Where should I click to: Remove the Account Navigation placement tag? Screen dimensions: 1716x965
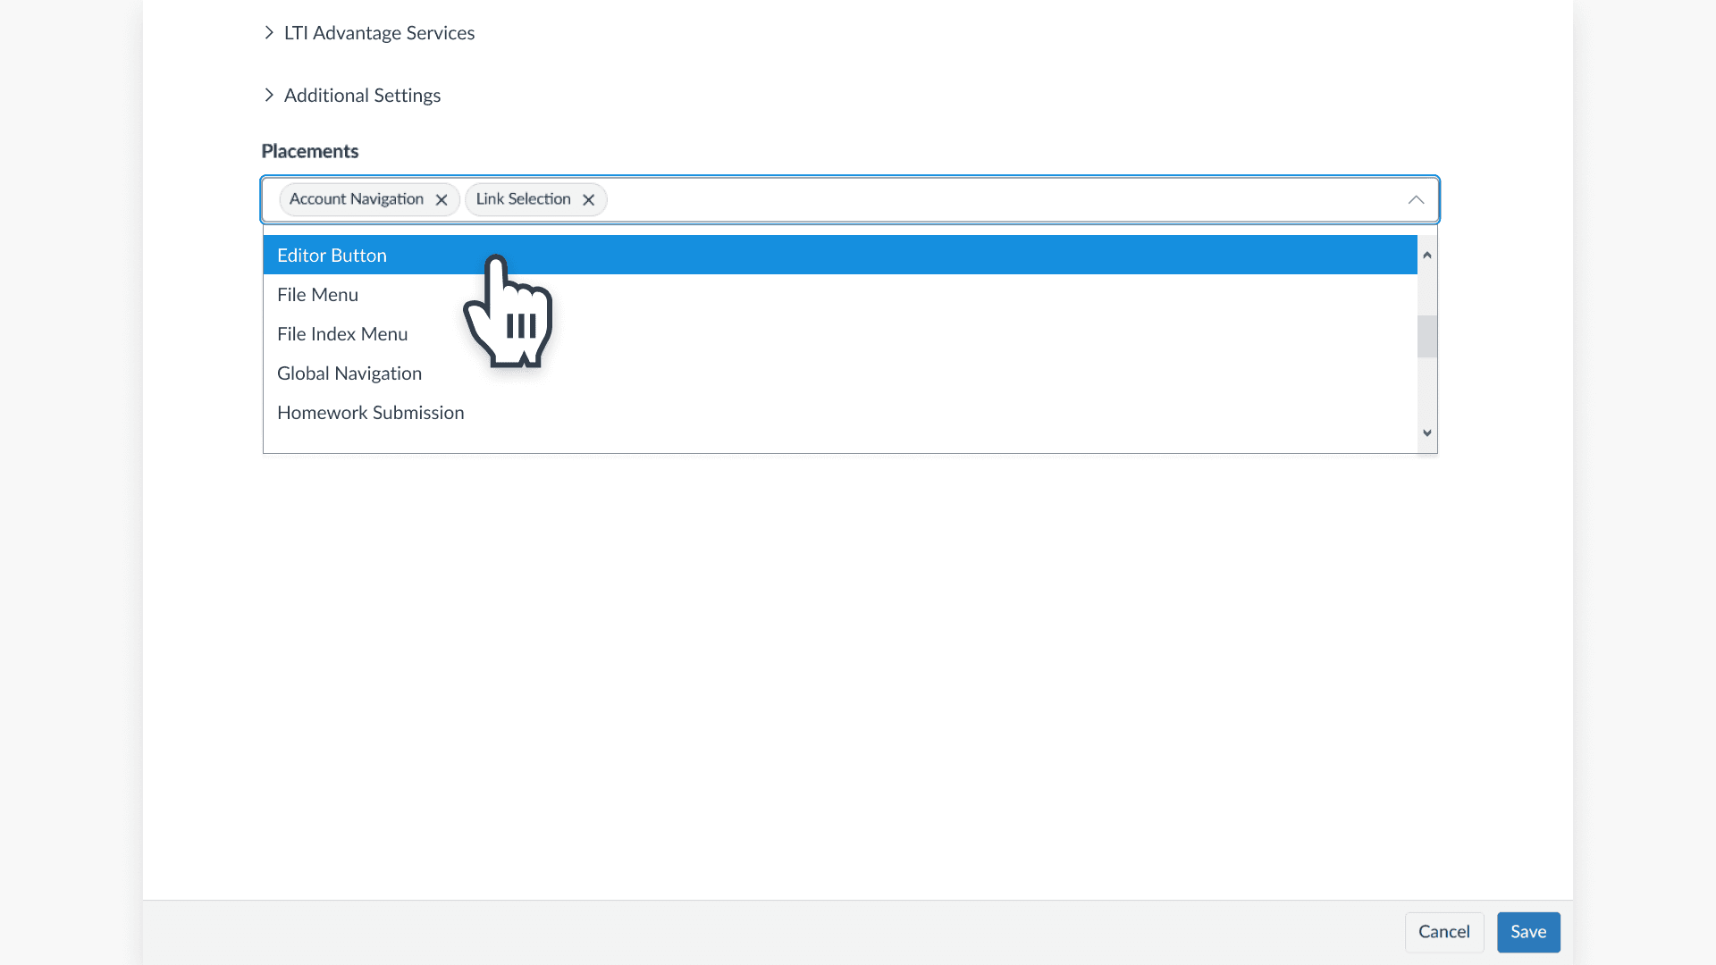442,199
